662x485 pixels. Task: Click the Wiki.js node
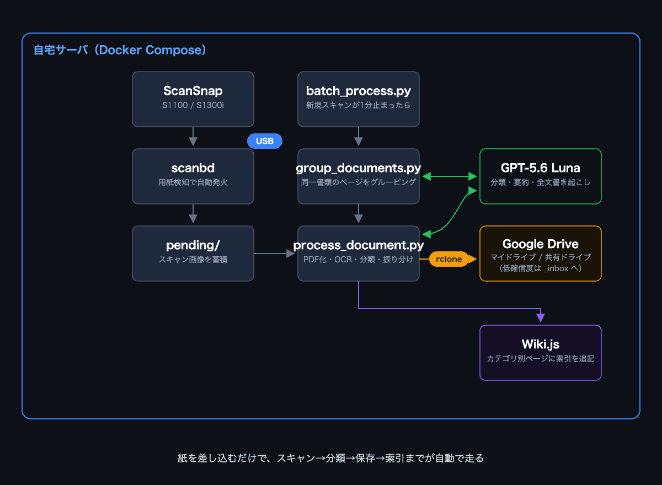tap(541, 353)
